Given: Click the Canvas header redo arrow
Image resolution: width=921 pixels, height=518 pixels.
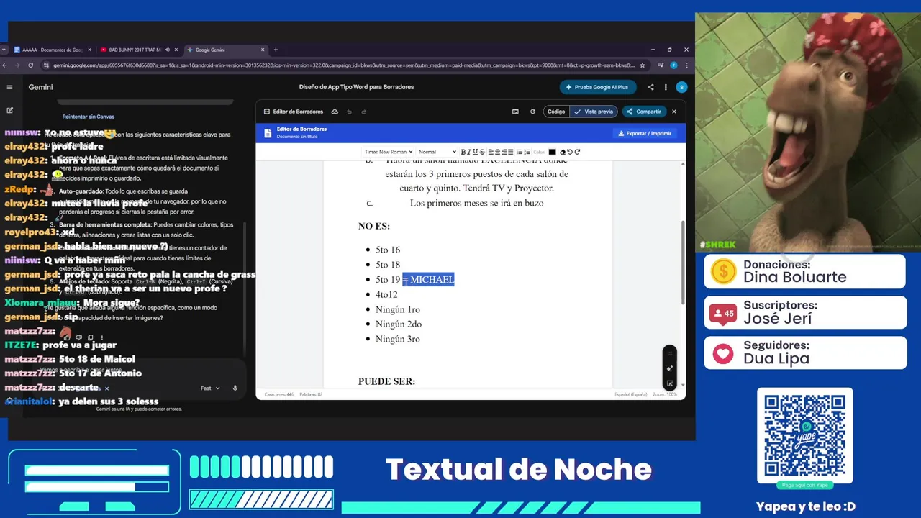Looking at the screenshot, I should (x=363, y=112).
